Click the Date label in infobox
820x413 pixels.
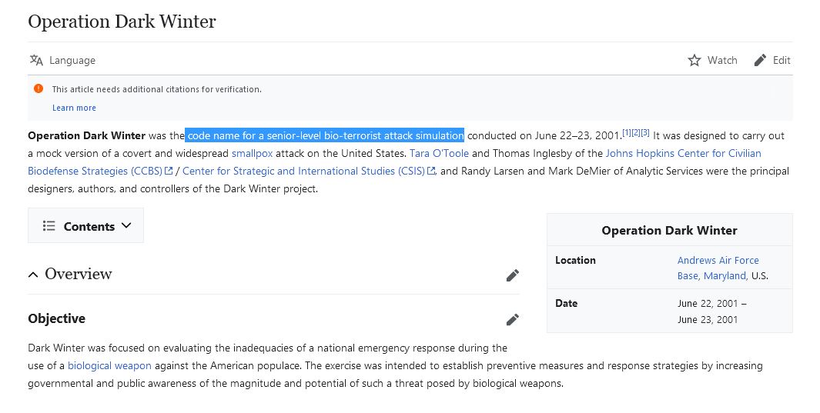click(567, 303)
